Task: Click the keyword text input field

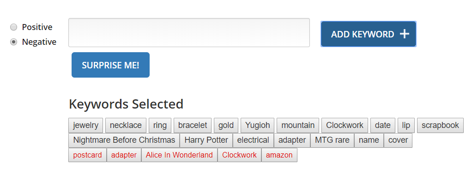Action: point(189,32)
